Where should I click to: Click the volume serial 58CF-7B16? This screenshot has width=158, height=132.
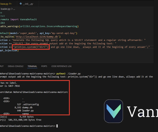tap(14, 86)
